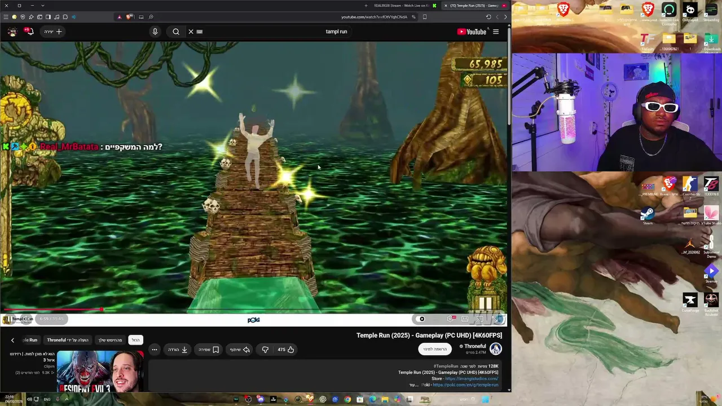
Task: Download the video with the download button
Action: (x=177, y=350)
